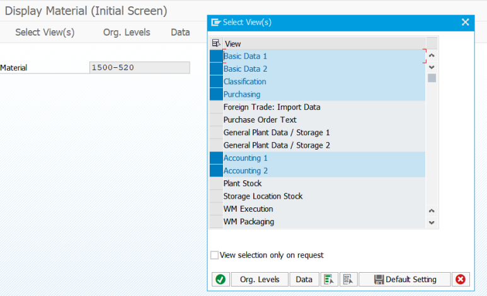Screen dimensions: 487x296
Task: Click the table settings icon beside View header
Action: coord(216,43)
